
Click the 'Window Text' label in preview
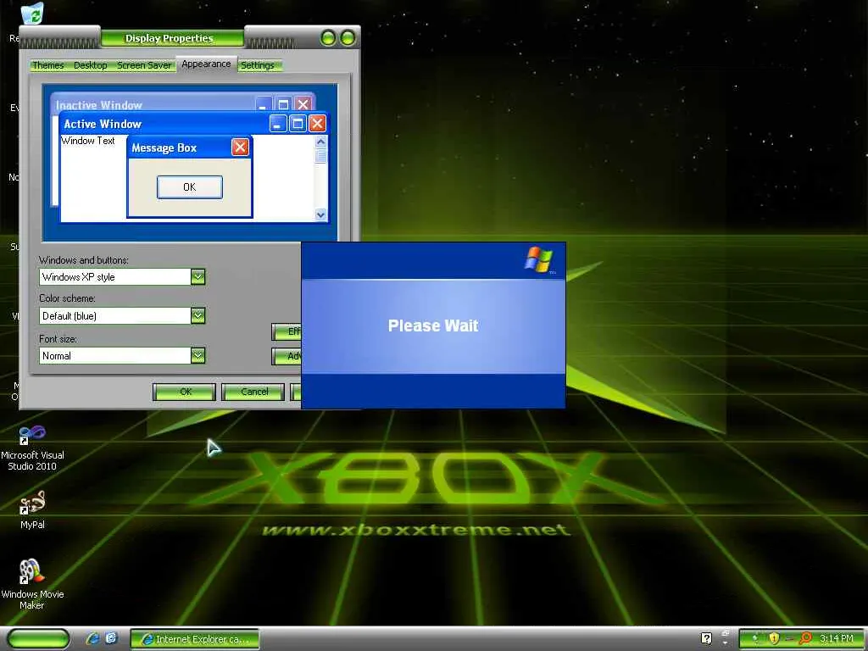88,141
